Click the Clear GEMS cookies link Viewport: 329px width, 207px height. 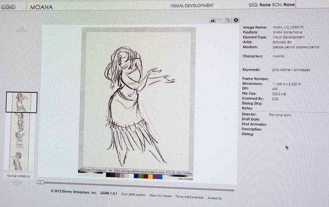click(133, 196)
